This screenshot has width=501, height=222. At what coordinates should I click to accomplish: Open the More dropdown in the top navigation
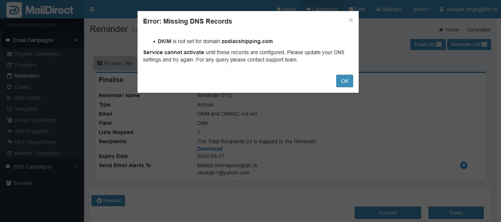tap(421, 9)
